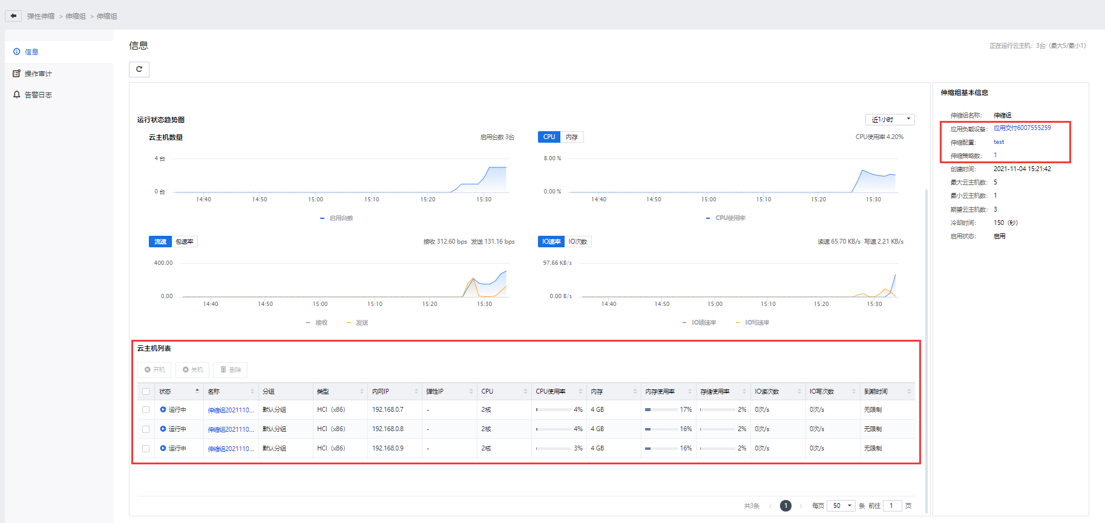Check the row for 192.168.0.8
The height and width of the screenshot is (523, 1105).
tap(146, 429)
